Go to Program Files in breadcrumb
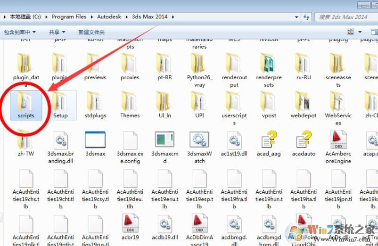 pos(69,16)
